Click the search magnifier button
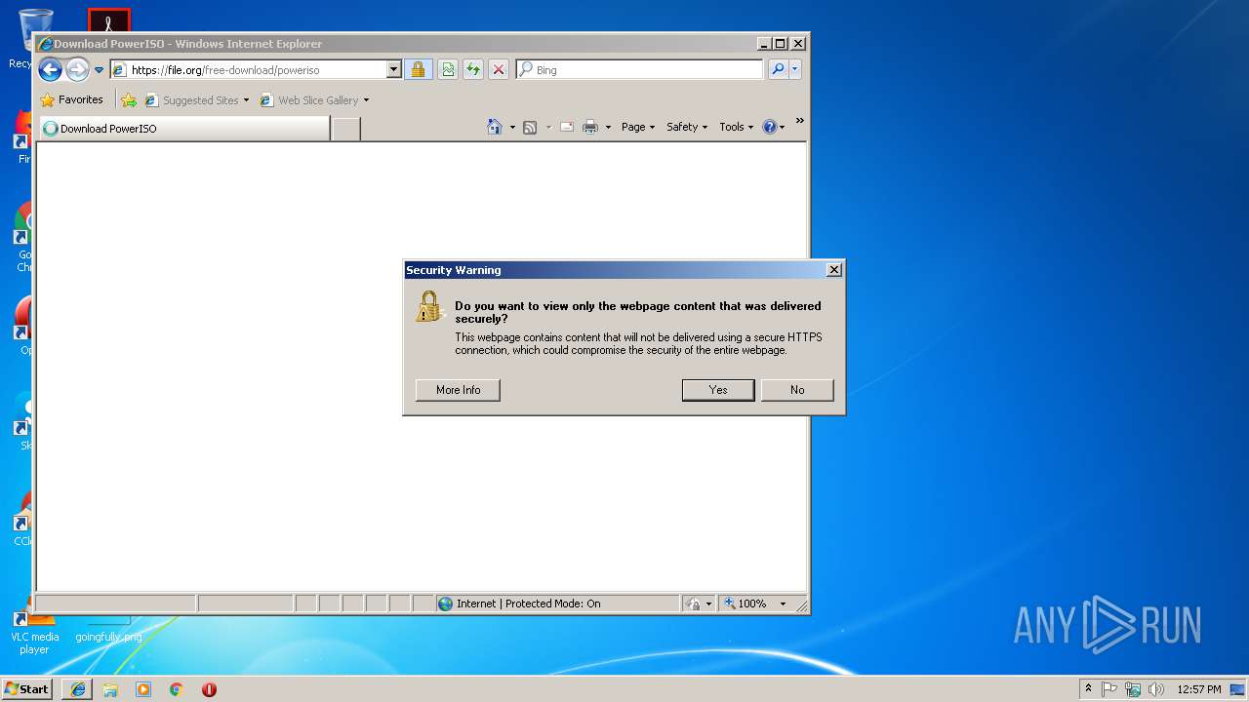The height and width of the screenshot is (702, 1249). click(x=778, y=69)
